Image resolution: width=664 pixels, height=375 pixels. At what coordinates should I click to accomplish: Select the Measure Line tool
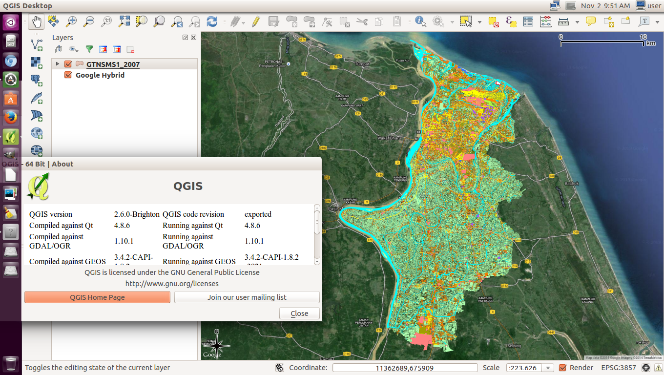point(563,21)
